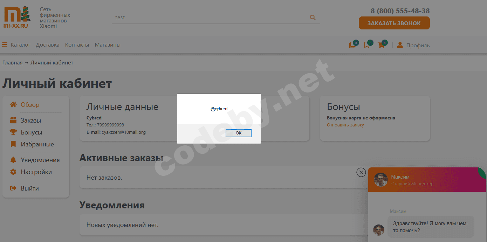
Task: Select Обзор in the sidebar
Action: pyautogui.click(x=30, y=105)
